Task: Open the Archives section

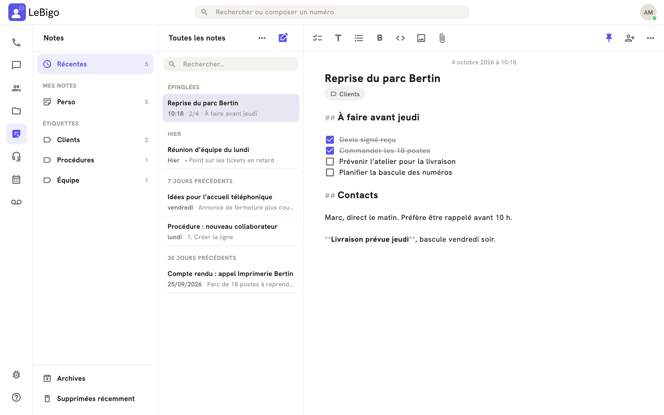Action: tap(95, 378)
